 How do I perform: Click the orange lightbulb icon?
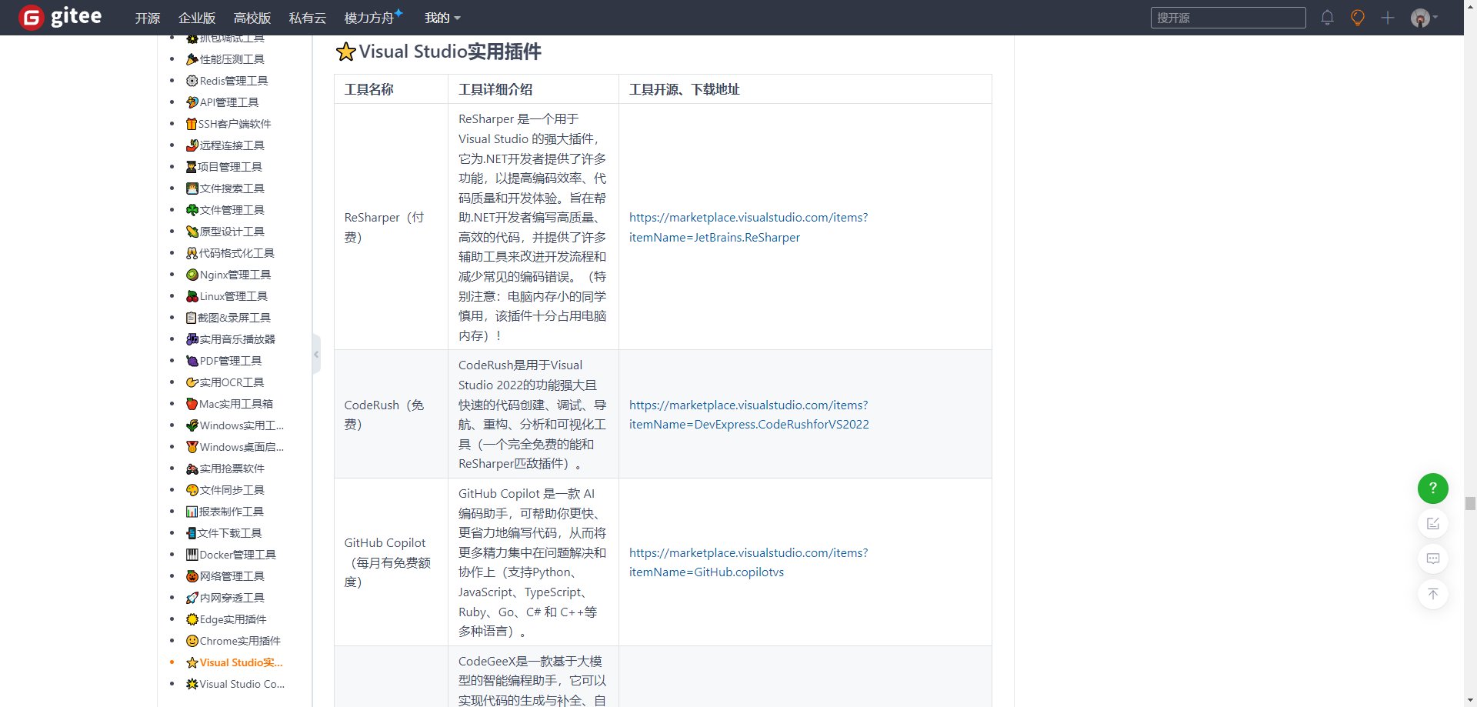[x=1358, y=18]
